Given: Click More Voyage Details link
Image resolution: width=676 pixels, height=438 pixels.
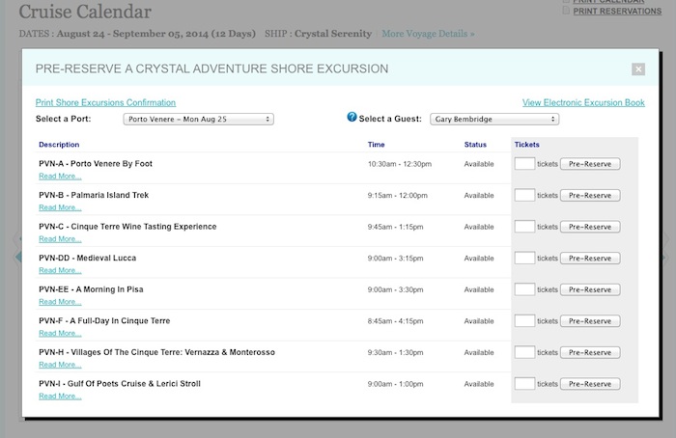Looking at the screenshot, I should click(428, 34).
